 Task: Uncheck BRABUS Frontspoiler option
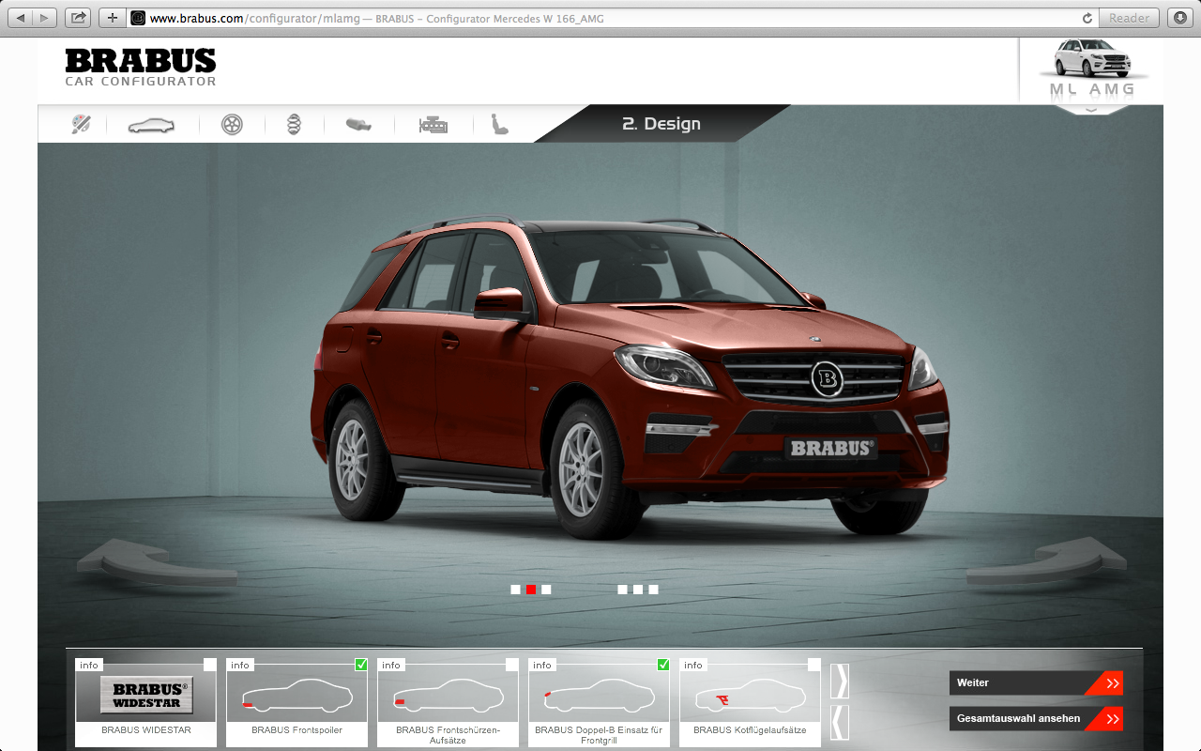coord(361,665)
